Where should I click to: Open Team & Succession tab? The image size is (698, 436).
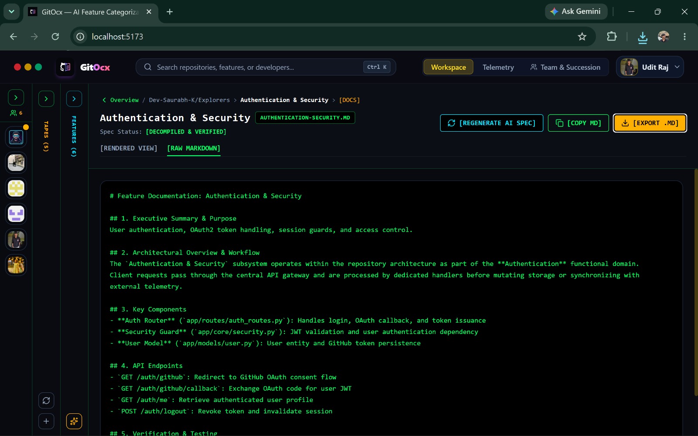(565, 67)
